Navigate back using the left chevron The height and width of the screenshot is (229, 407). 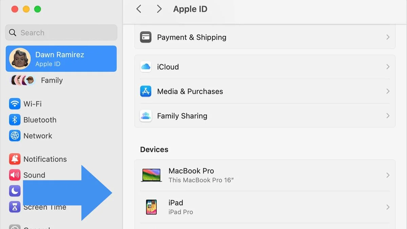139,9
